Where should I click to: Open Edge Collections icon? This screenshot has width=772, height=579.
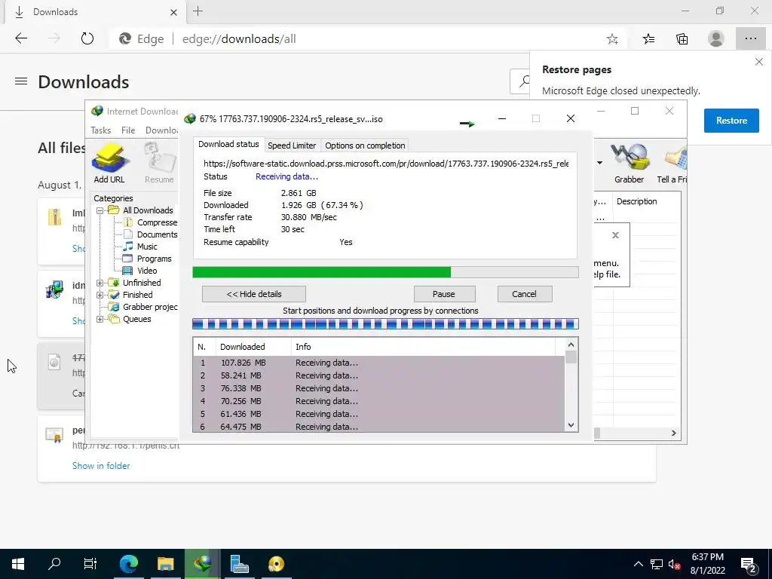coord(682,39)
